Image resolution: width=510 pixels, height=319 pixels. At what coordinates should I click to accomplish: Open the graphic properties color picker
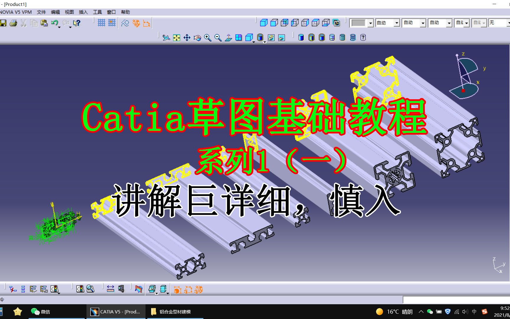click(370, 23)
